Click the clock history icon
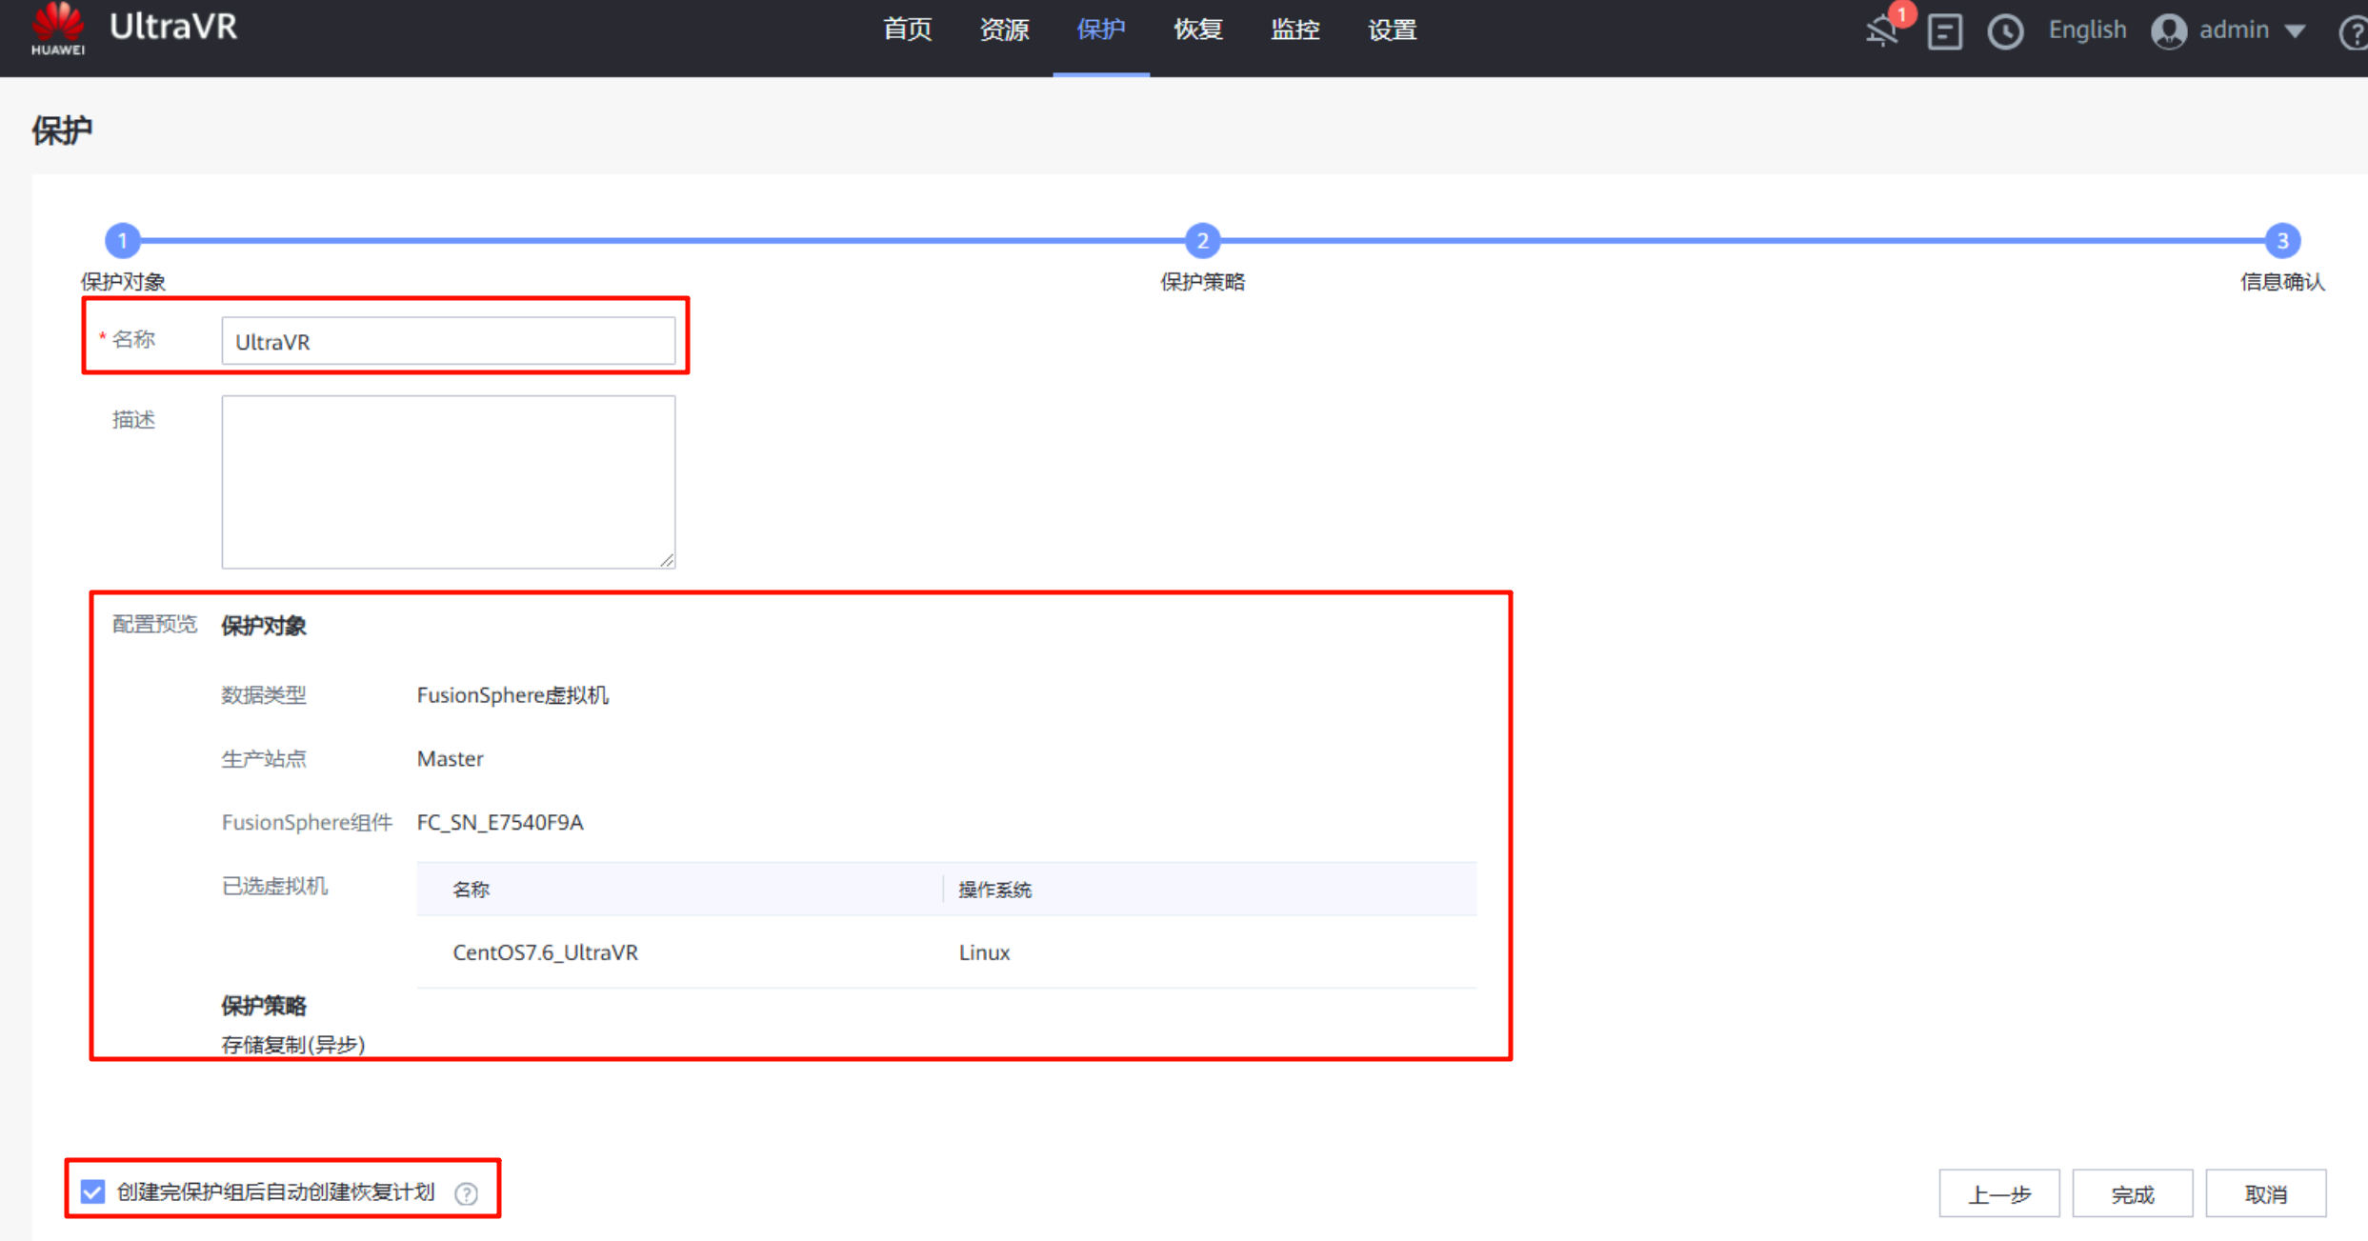The width and height of the screenshot is (2368, 1241). (2005, 31)
